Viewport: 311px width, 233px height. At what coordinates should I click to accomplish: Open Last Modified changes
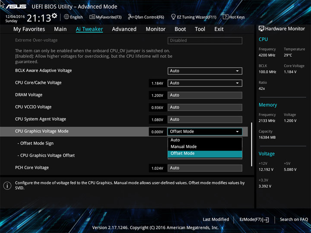(x=216, y=220)
